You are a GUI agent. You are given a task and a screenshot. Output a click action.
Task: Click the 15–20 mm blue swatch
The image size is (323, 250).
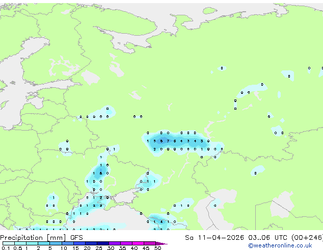(79, 243)
